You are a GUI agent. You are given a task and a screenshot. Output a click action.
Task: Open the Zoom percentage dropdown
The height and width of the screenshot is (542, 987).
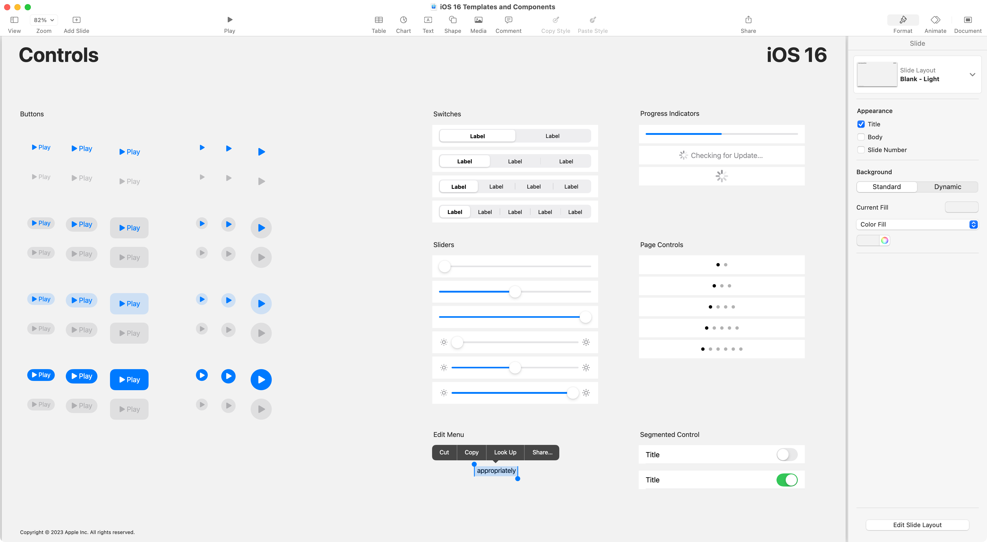(44, 20)
